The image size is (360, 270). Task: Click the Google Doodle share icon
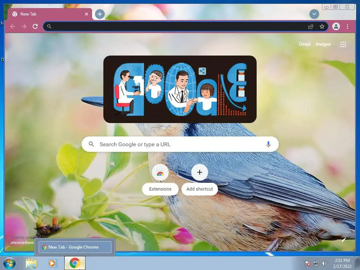tap(202, 71)
